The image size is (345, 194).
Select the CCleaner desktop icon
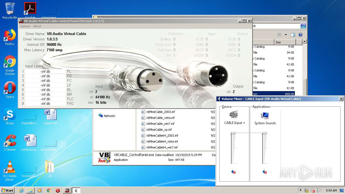point(10,143)
